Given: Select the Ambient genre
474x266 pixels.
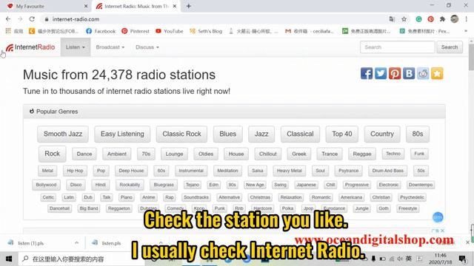Looking at the screenshot, I should (117, 154).
